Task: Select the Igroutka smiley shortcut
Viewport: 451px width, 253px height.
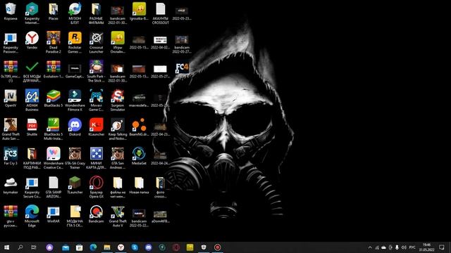Action: coord(139,12)
